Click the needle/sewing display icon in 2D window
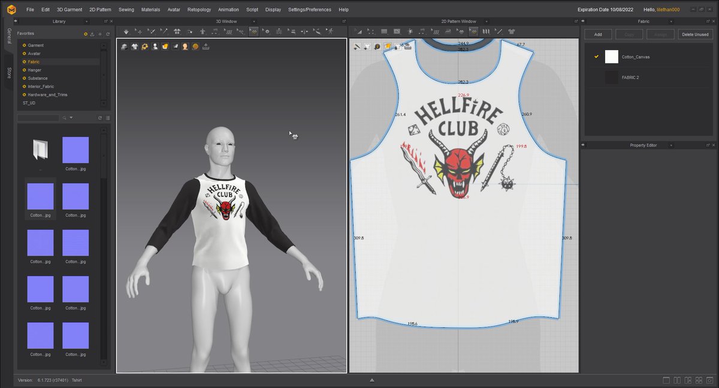Screen dimensions: 719x388 tap(357, 46)
